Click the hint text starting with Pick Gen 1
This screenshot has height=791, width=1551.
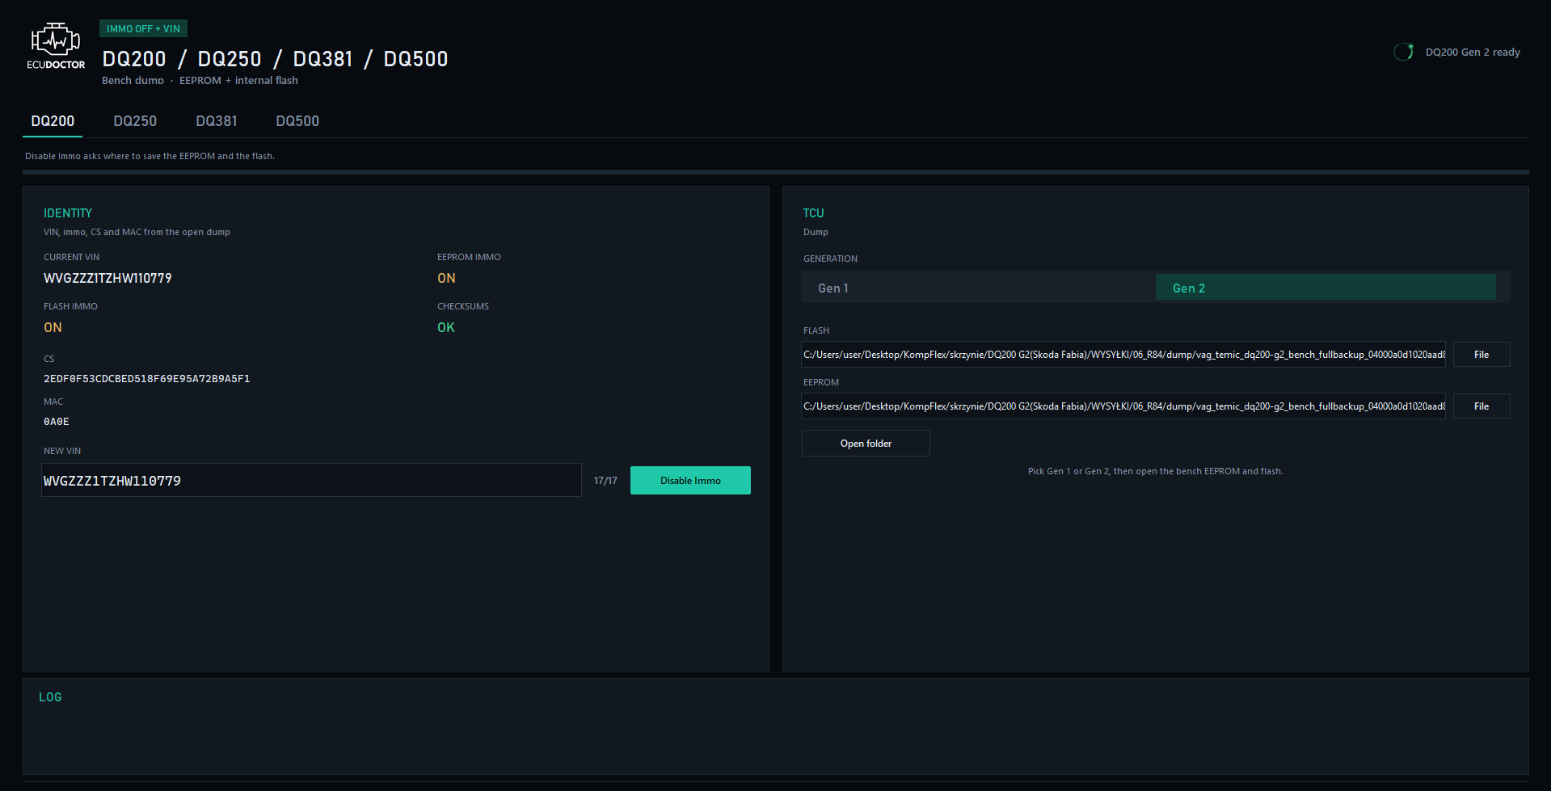click(x=1155, y=471)
